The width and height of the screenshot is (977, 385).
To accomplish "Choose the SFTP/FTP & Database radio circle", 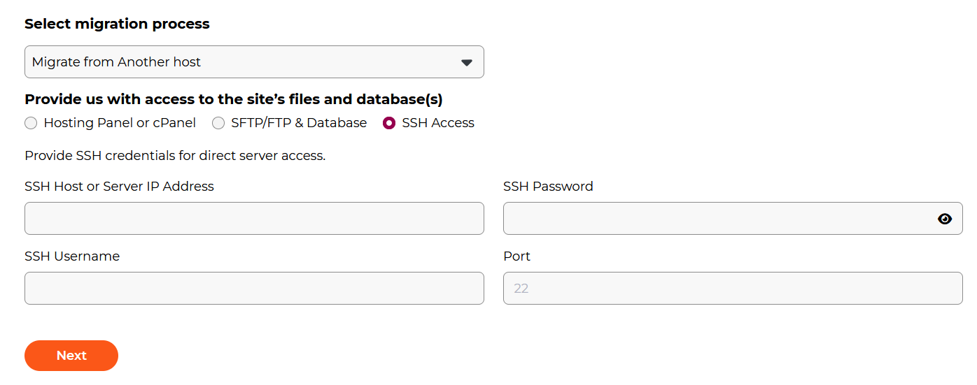I will (x=218, y=123).
